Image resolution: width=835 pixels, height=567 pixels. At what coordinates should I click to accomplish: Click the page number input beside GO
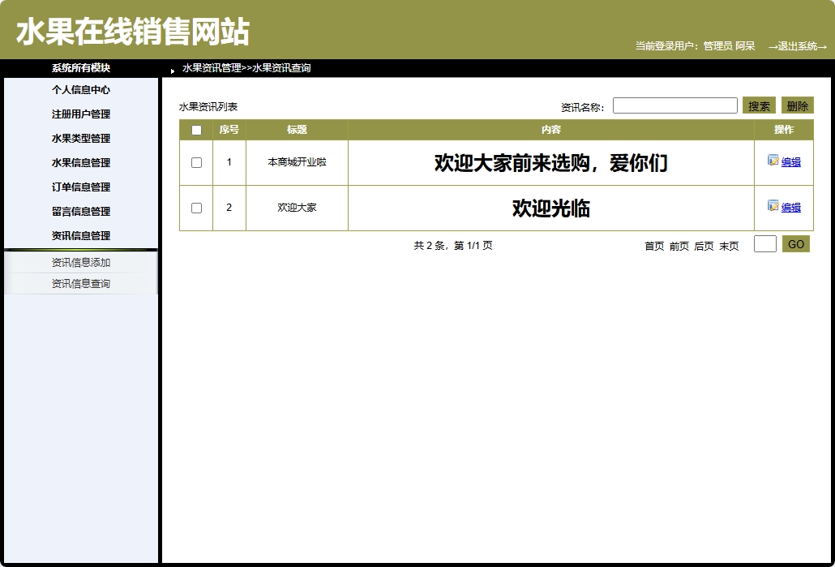click(764, 243)
